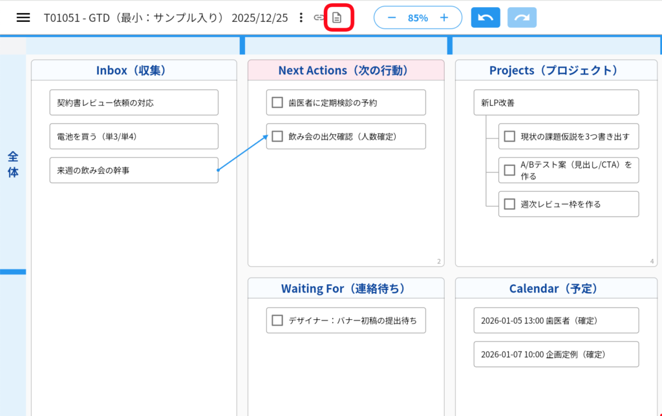The image size is (662, 416).
Task: Click the 85% zoom level value
Action: click(418, 17)
